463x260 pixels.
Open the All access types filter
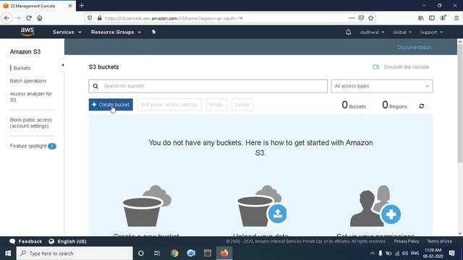tap(382, 86)
